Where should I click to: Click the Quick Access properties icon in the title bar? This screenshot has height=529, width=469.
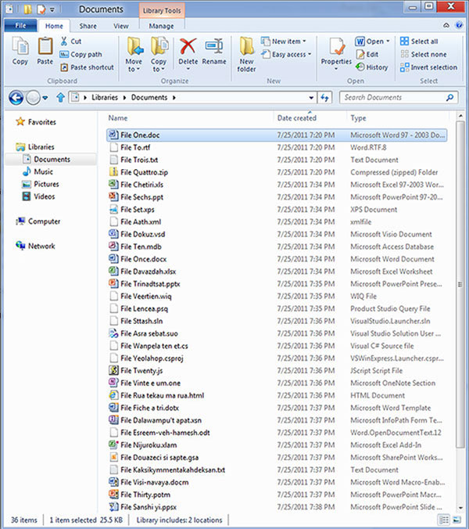(41, 9)
